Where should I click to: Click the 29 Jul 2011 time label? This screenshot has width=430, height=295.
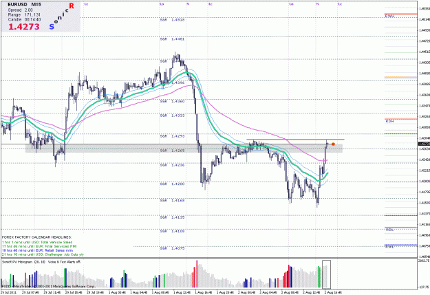coord(8,292)
